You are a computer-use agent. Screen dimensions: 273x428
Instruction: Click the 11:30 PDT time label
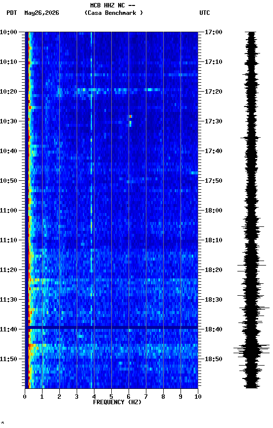pyautogui.click(x=8, y=300)
